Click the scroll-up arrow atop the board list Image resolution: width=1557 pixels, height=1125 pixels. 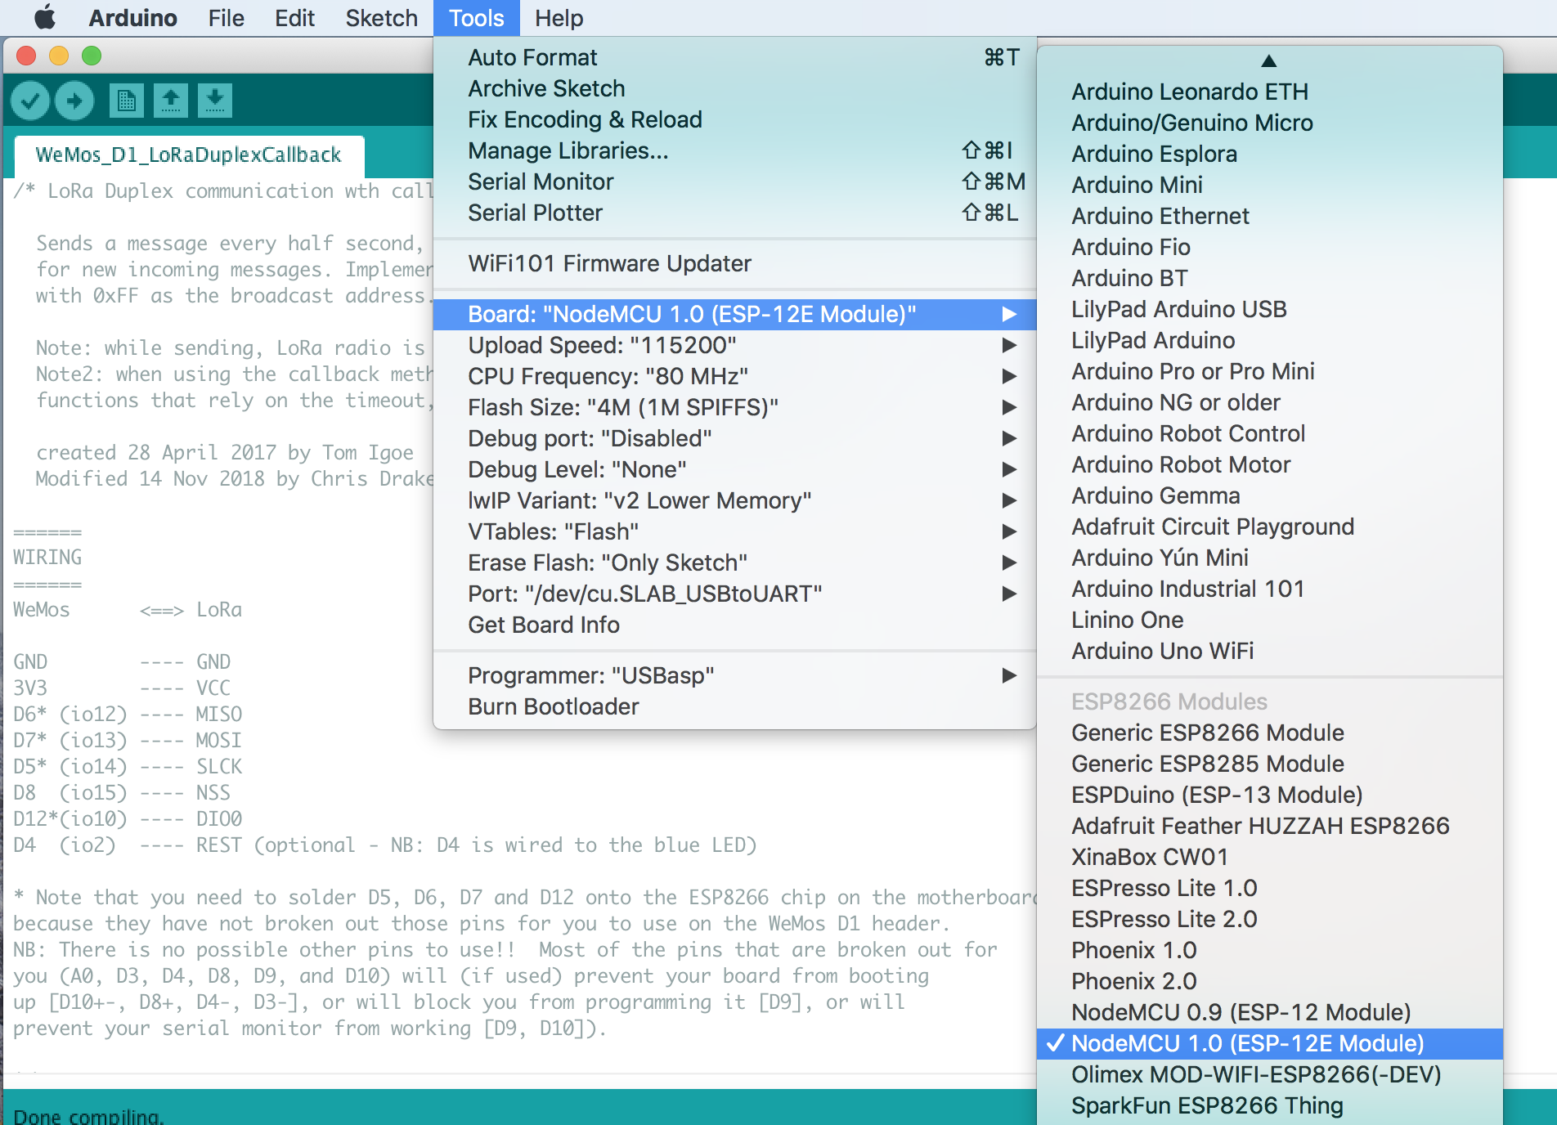click(x=1269, y=61)
